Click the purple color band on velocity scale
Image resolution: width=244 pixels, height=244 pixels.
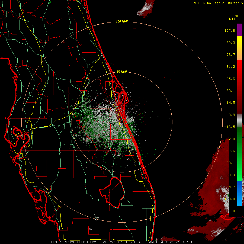click(x=239, y=30)
